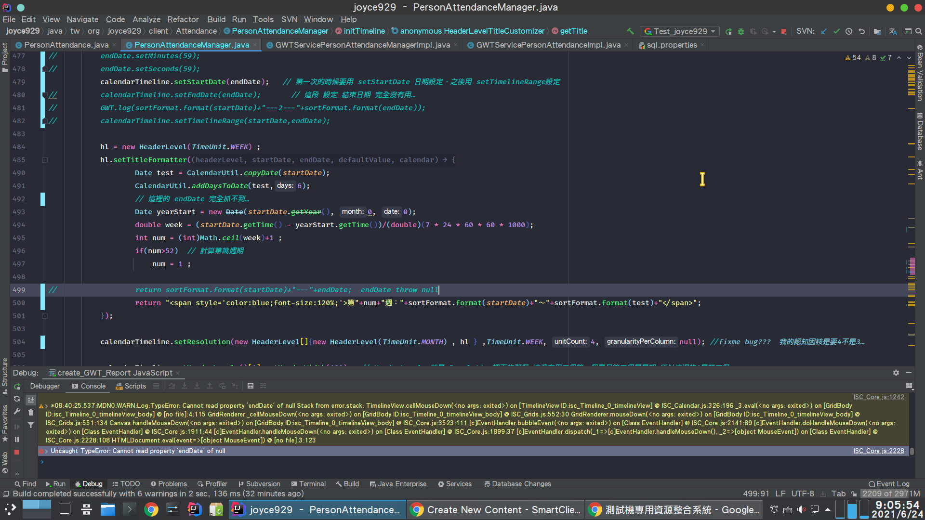Screen dimensions: 925x520
Task: Click the Rerun icon in Debug panel
Action: pyautogui.click(x=17, y=386)
